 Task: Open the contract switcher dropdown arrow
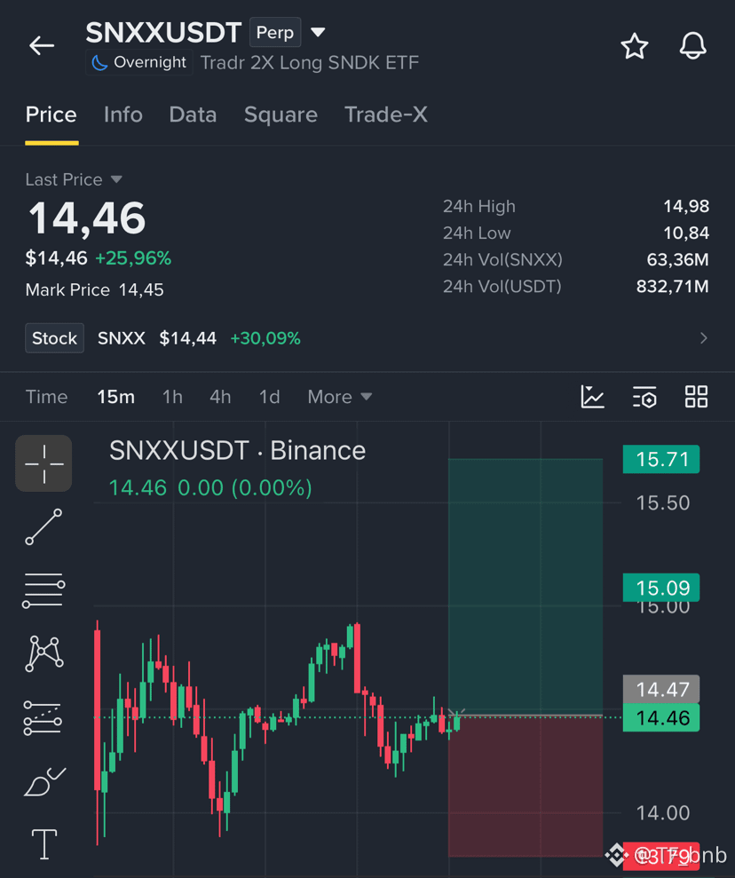click(318, 33)
